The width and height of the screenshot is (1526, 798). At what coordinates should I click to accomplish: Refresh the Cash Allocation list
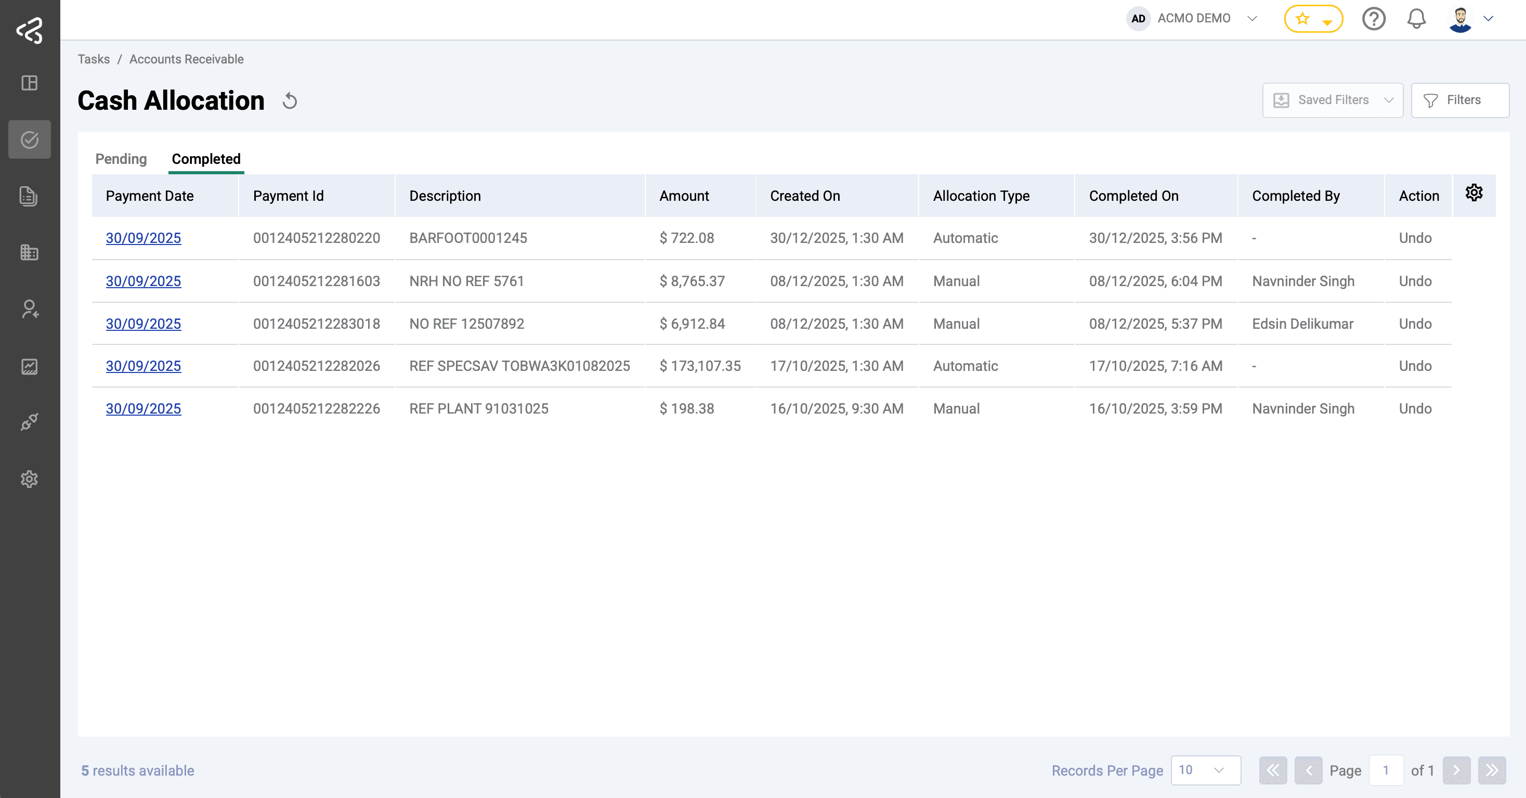click(290, 101)
